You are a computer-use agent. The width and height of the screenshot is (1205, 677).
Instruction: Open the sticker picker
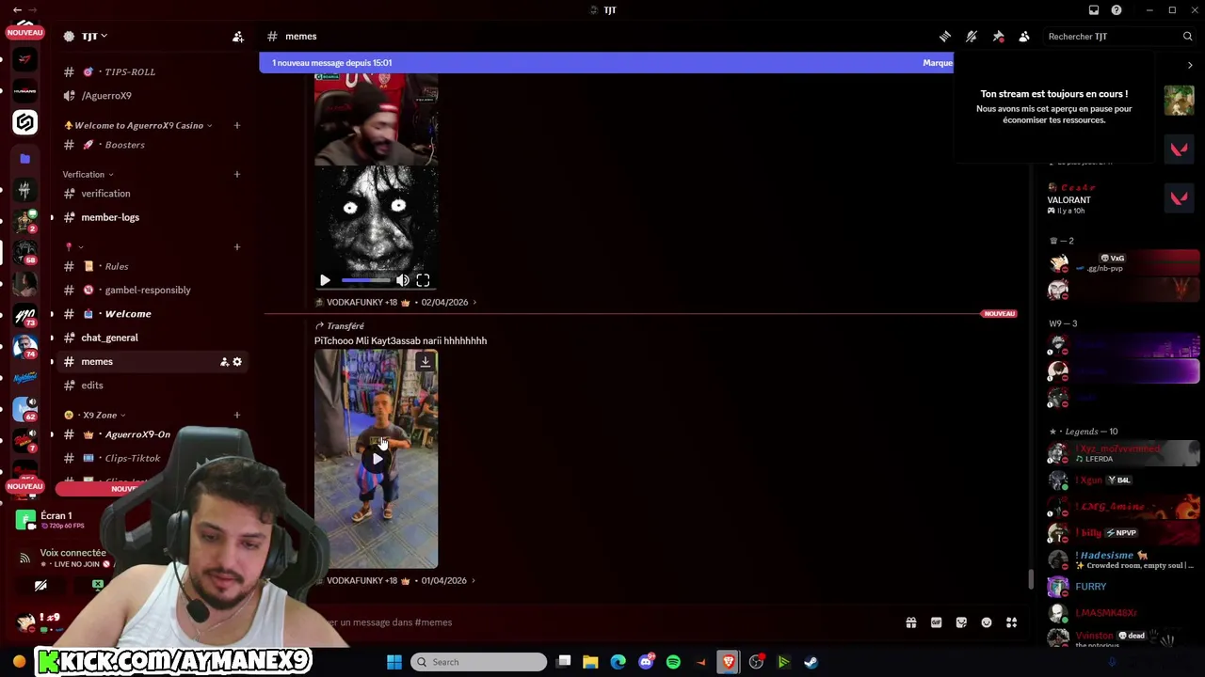point(961,622)
